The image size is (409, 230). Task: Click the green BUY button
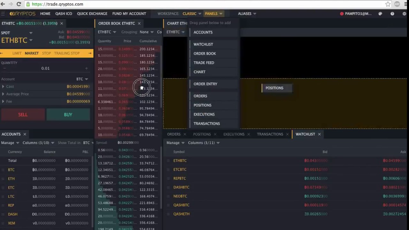(x=68, y=115)
